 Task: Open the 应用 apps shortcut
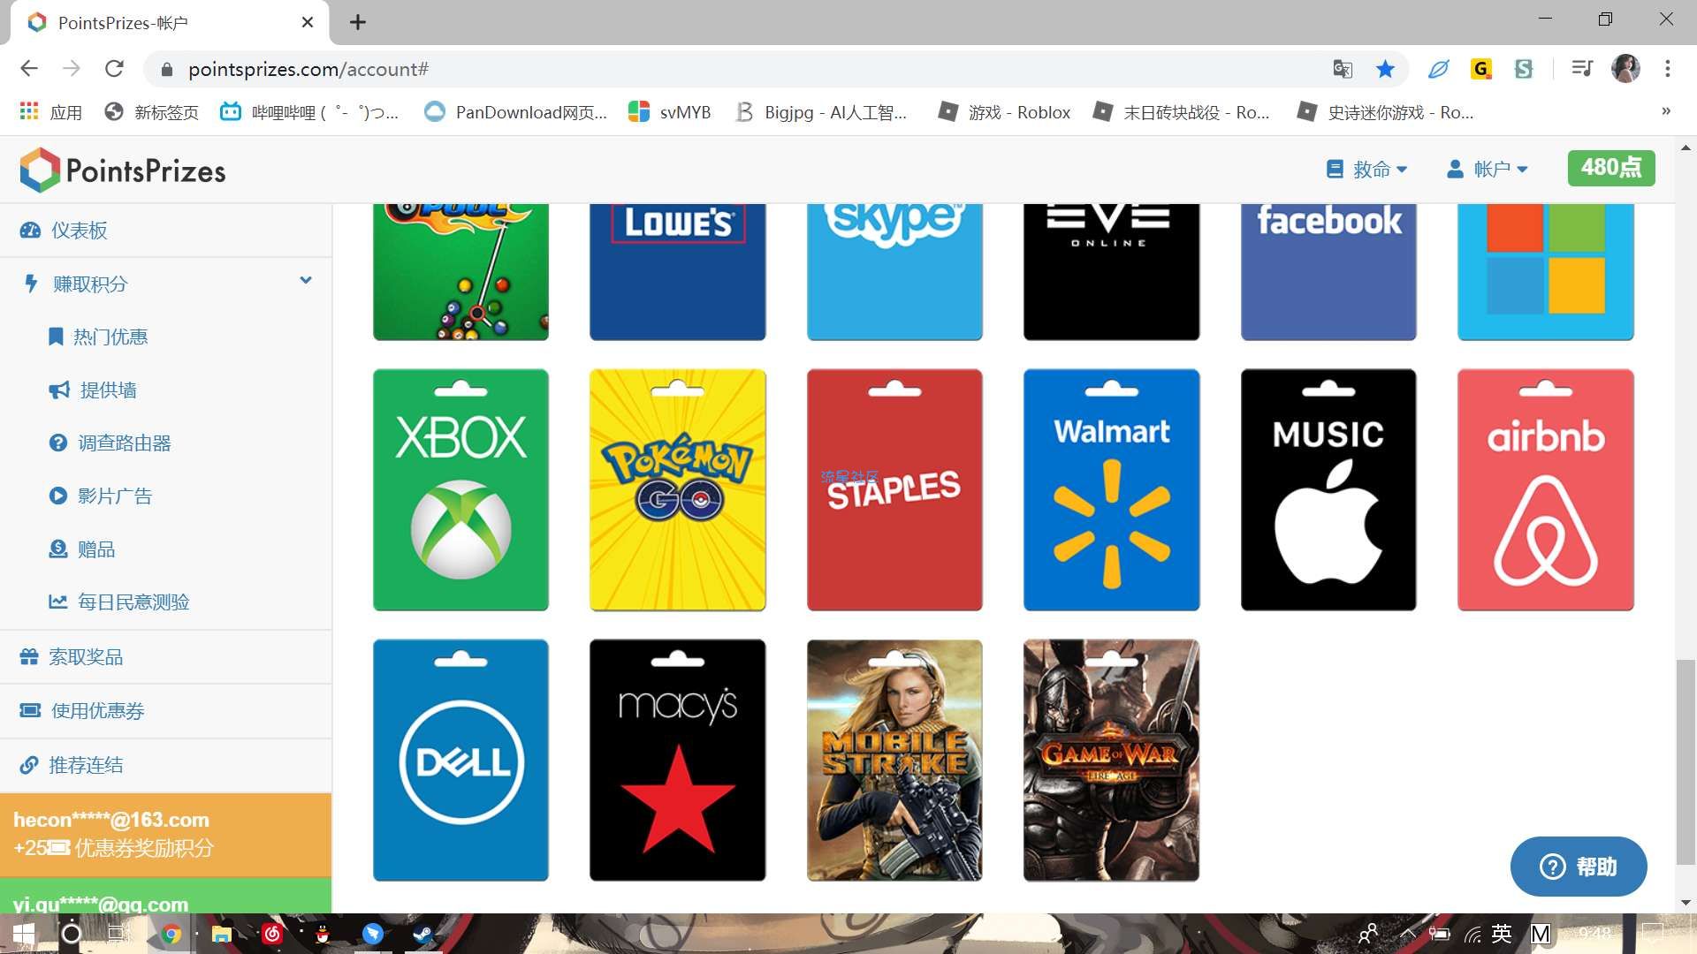(x=51, y=112)
